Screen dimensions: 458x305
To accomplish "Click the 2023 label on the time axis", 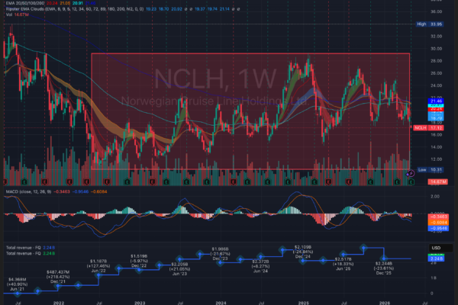I will (x=140, y=303).
